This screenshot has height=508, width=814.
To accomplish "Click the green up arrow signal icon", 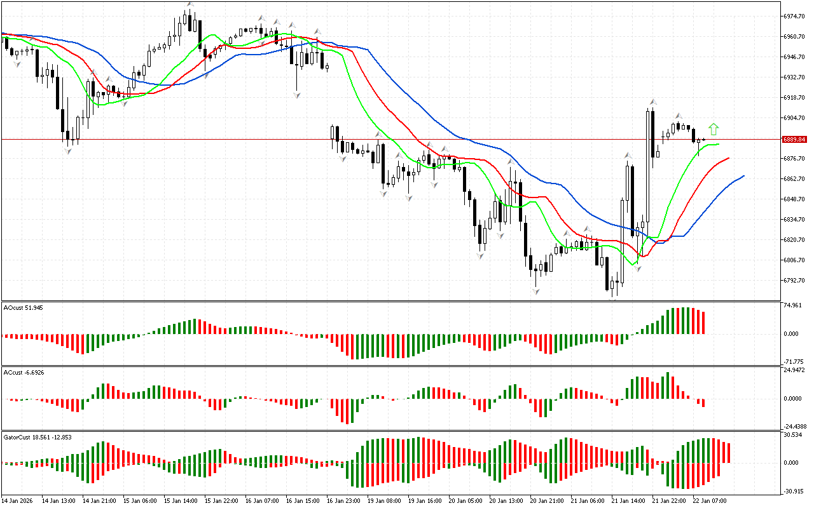I will [714, 129].
